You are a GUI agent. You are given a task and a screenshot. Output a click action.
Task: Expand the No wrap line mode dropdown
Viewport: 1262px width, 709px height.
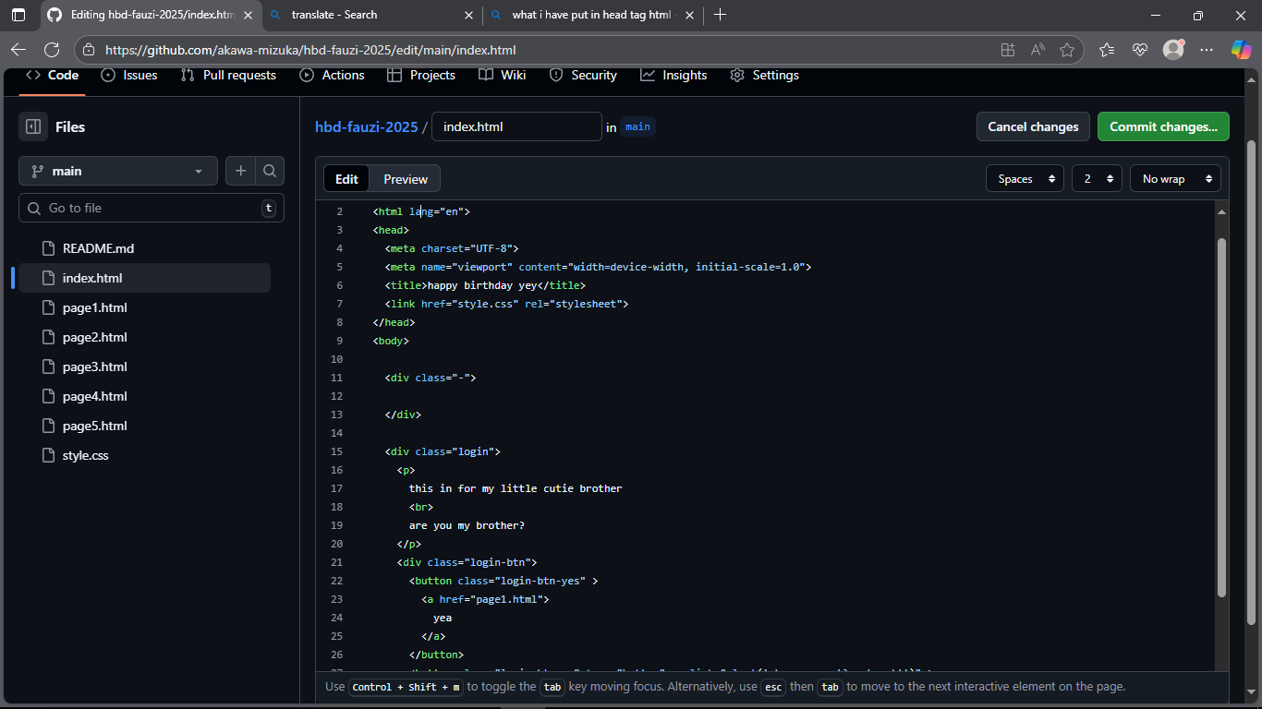[1174, 179]
